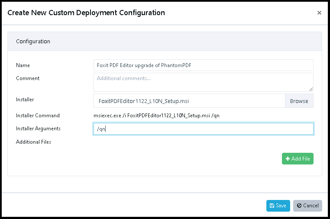Click the Comment textarea resize handle
Viewport: 330px width, 219px height.
click(311, 89)
